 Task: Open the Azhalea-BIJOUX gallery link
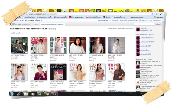(146, 46)
